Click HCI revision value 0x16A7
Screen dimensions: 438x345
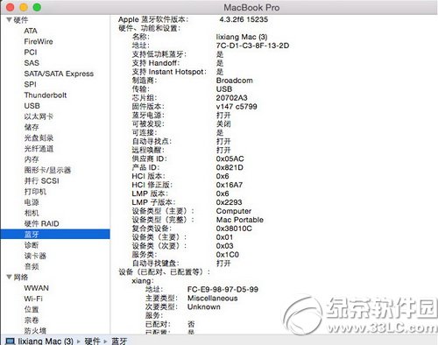tap(230, 185)
